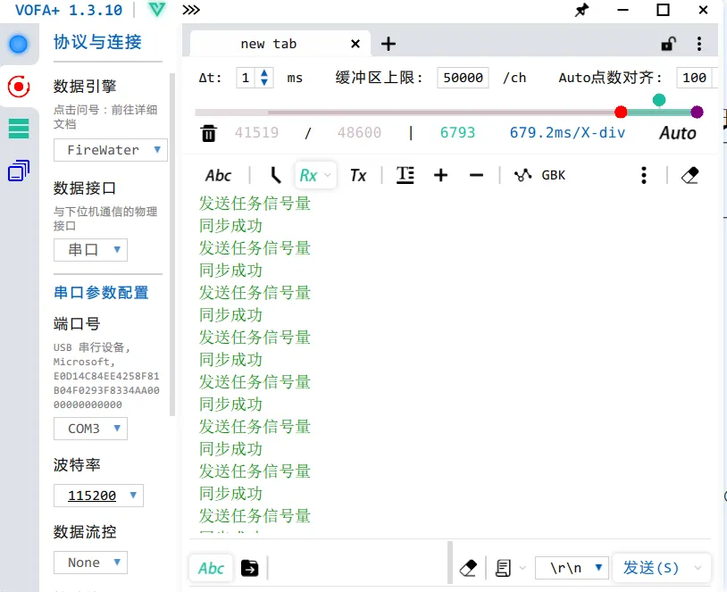Open the FireWater data engine dropdown
The height and width of the screenshot is (592, 727).
click(x=110, y=150)
